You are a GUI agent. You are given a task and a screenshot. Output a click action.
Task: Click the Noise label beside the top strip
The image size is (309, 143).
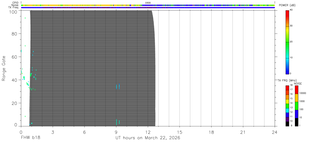[x=15, y=5]
